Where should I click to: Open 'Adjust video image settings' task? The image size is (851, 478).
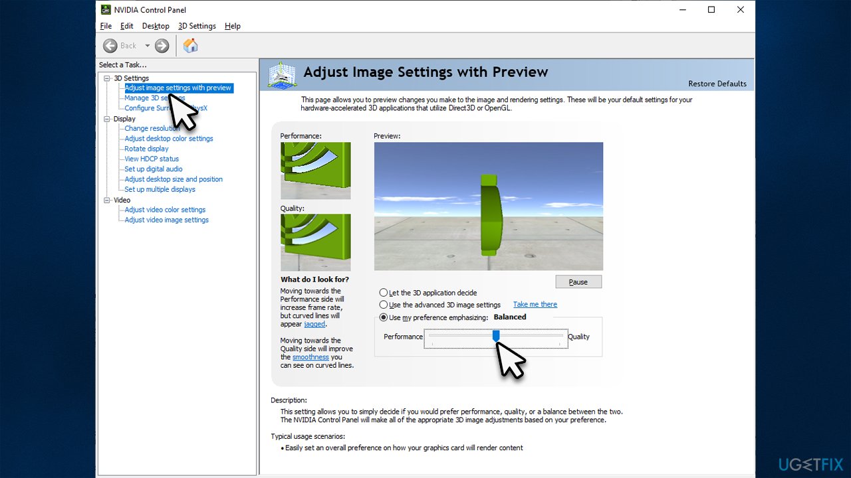(x=167, y=220)
